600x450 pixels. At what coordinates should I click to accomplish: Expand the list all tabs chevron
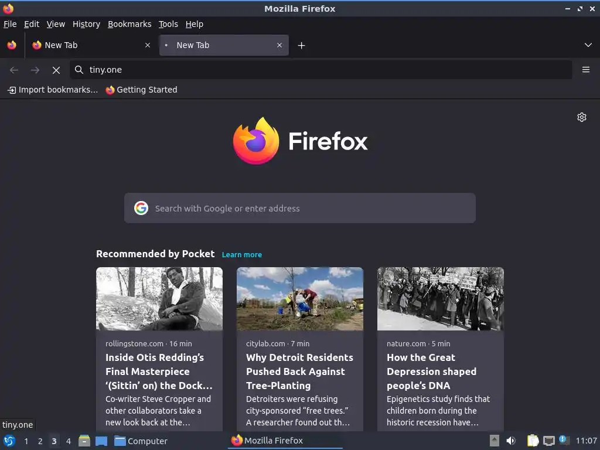(x=588, y=45)
